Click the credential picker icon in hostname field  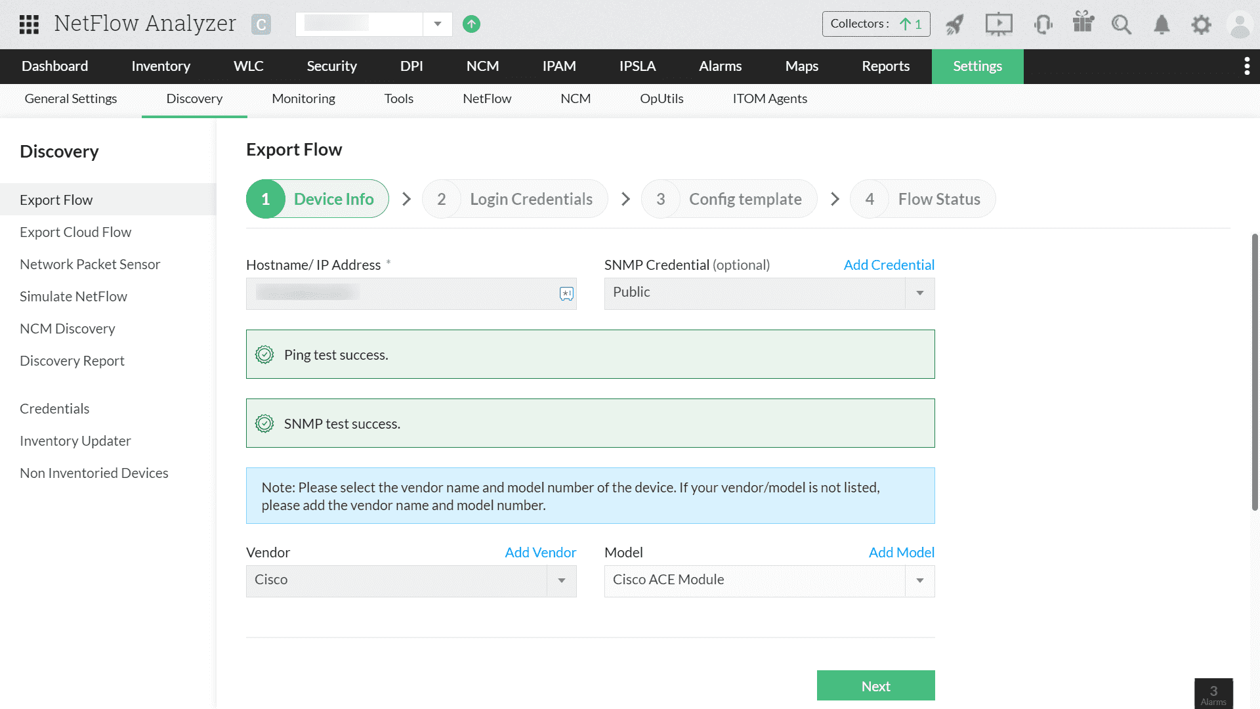[566, 293]
